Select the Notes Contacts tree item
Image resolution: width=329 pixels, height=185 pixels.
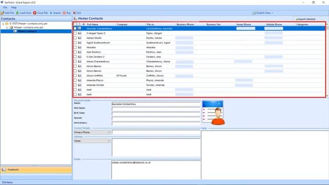tap(27, 31)
